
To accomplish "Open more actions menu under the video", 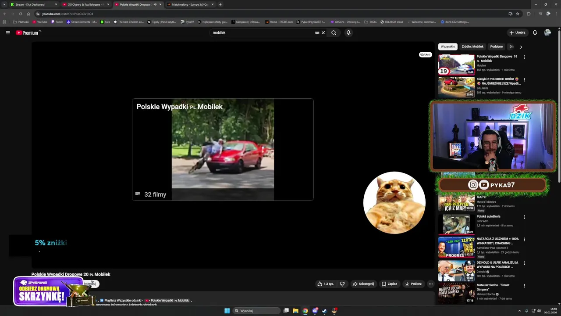I will click(x=430, y=284).
